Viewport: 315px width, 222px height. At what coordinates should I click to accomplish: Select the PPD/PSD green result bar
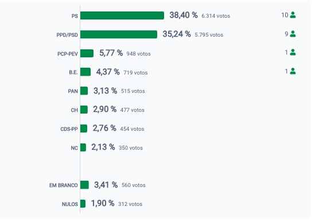point(119,34)
